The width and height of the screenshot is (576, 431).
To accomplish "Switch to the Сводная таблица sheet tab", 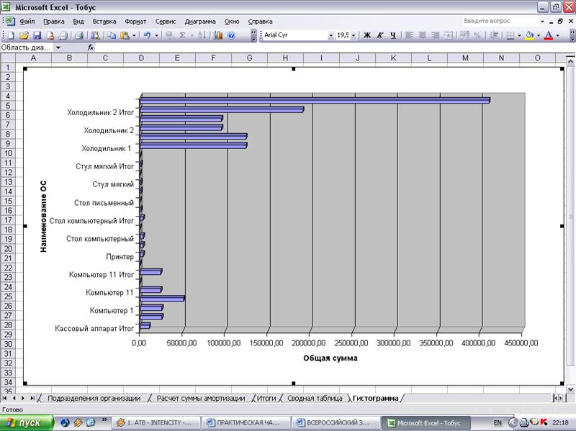I will tap(315, 398).
